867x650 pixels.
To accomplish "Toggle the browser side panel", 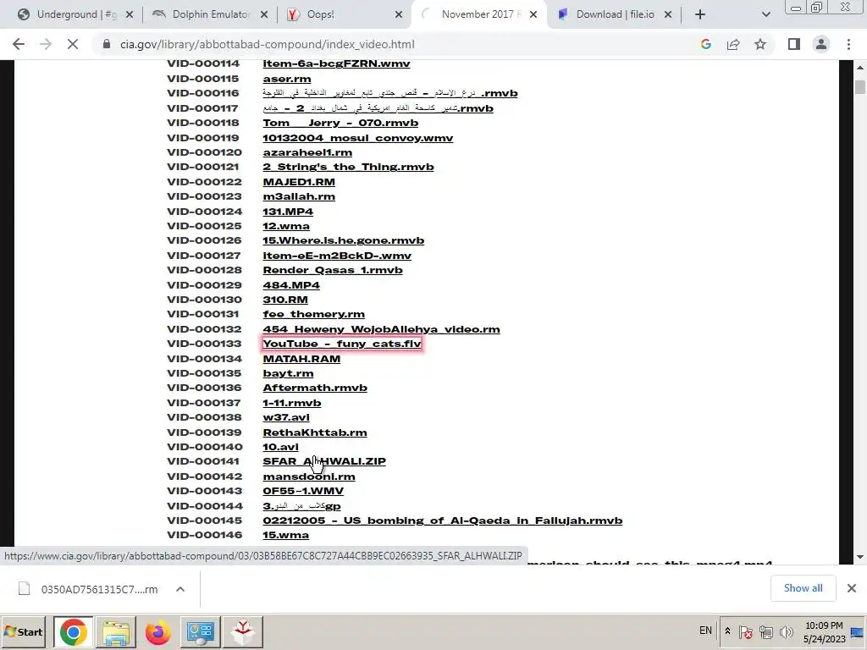I will pyautogui.click(x=794, y=44).
